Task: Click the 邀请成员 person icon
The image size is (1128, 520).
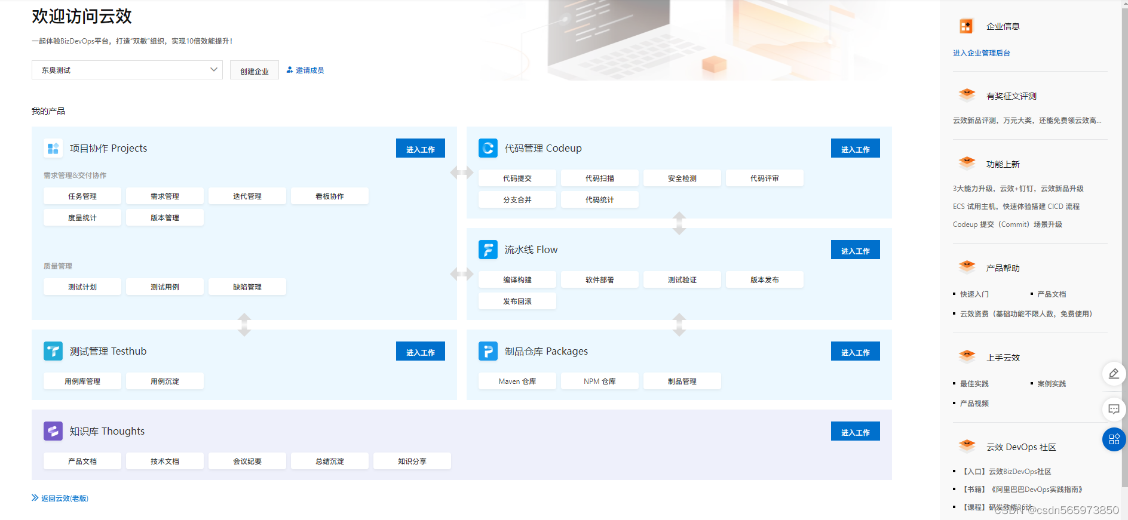Action: [x=290, y=70]
